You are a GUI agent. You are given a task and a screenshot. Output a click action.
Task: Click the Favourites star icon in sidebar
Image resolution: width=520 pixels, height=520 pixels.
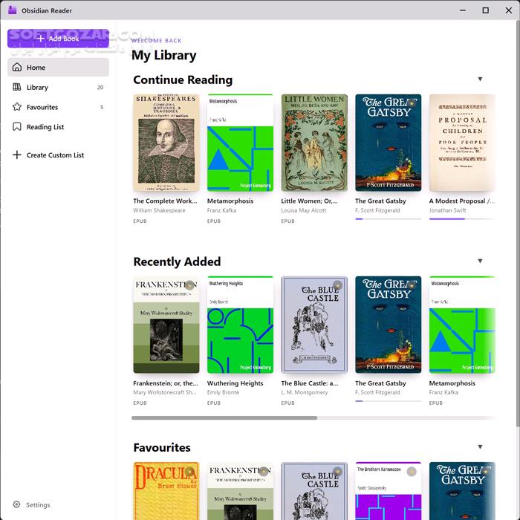point(17,107)
